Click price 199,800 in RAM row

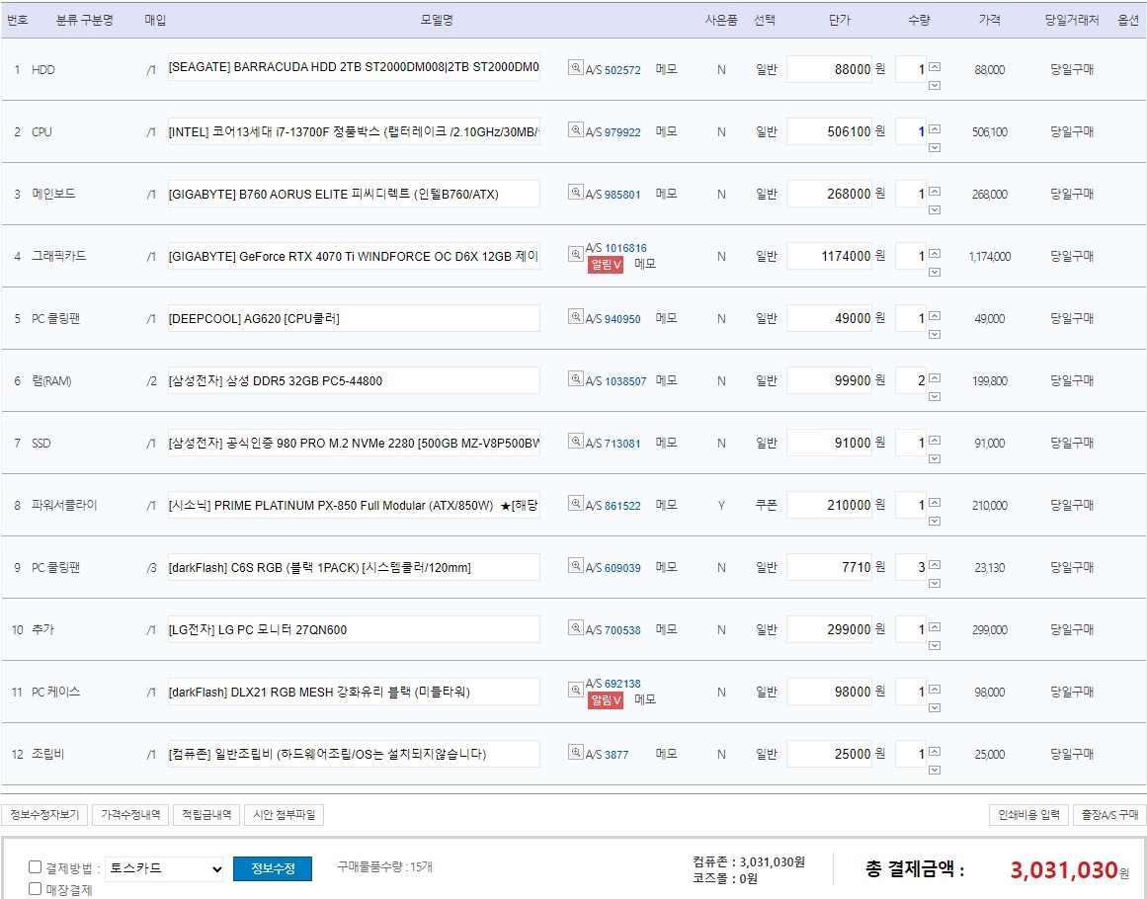click(990, 381)
